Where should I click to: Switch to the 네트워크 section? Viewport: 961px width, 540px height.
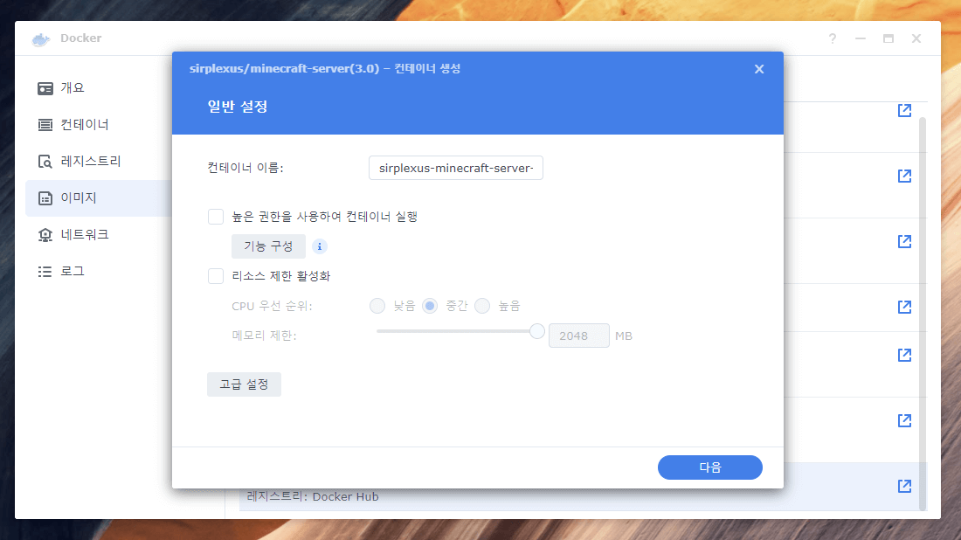[x=98, y=235]
